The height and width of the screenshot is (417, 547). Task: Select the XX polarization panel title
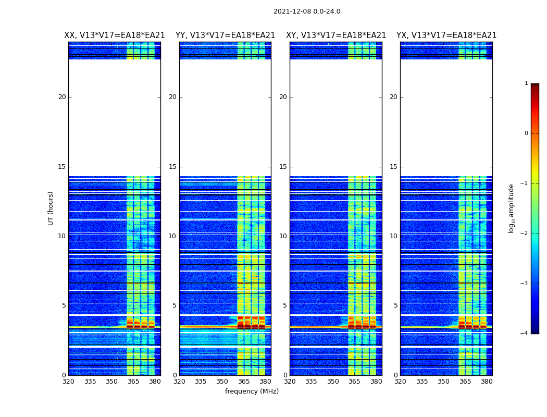coord(114,35)
